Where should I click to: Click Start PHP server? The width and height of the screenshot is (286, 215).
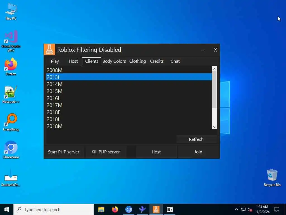point(64,152)
